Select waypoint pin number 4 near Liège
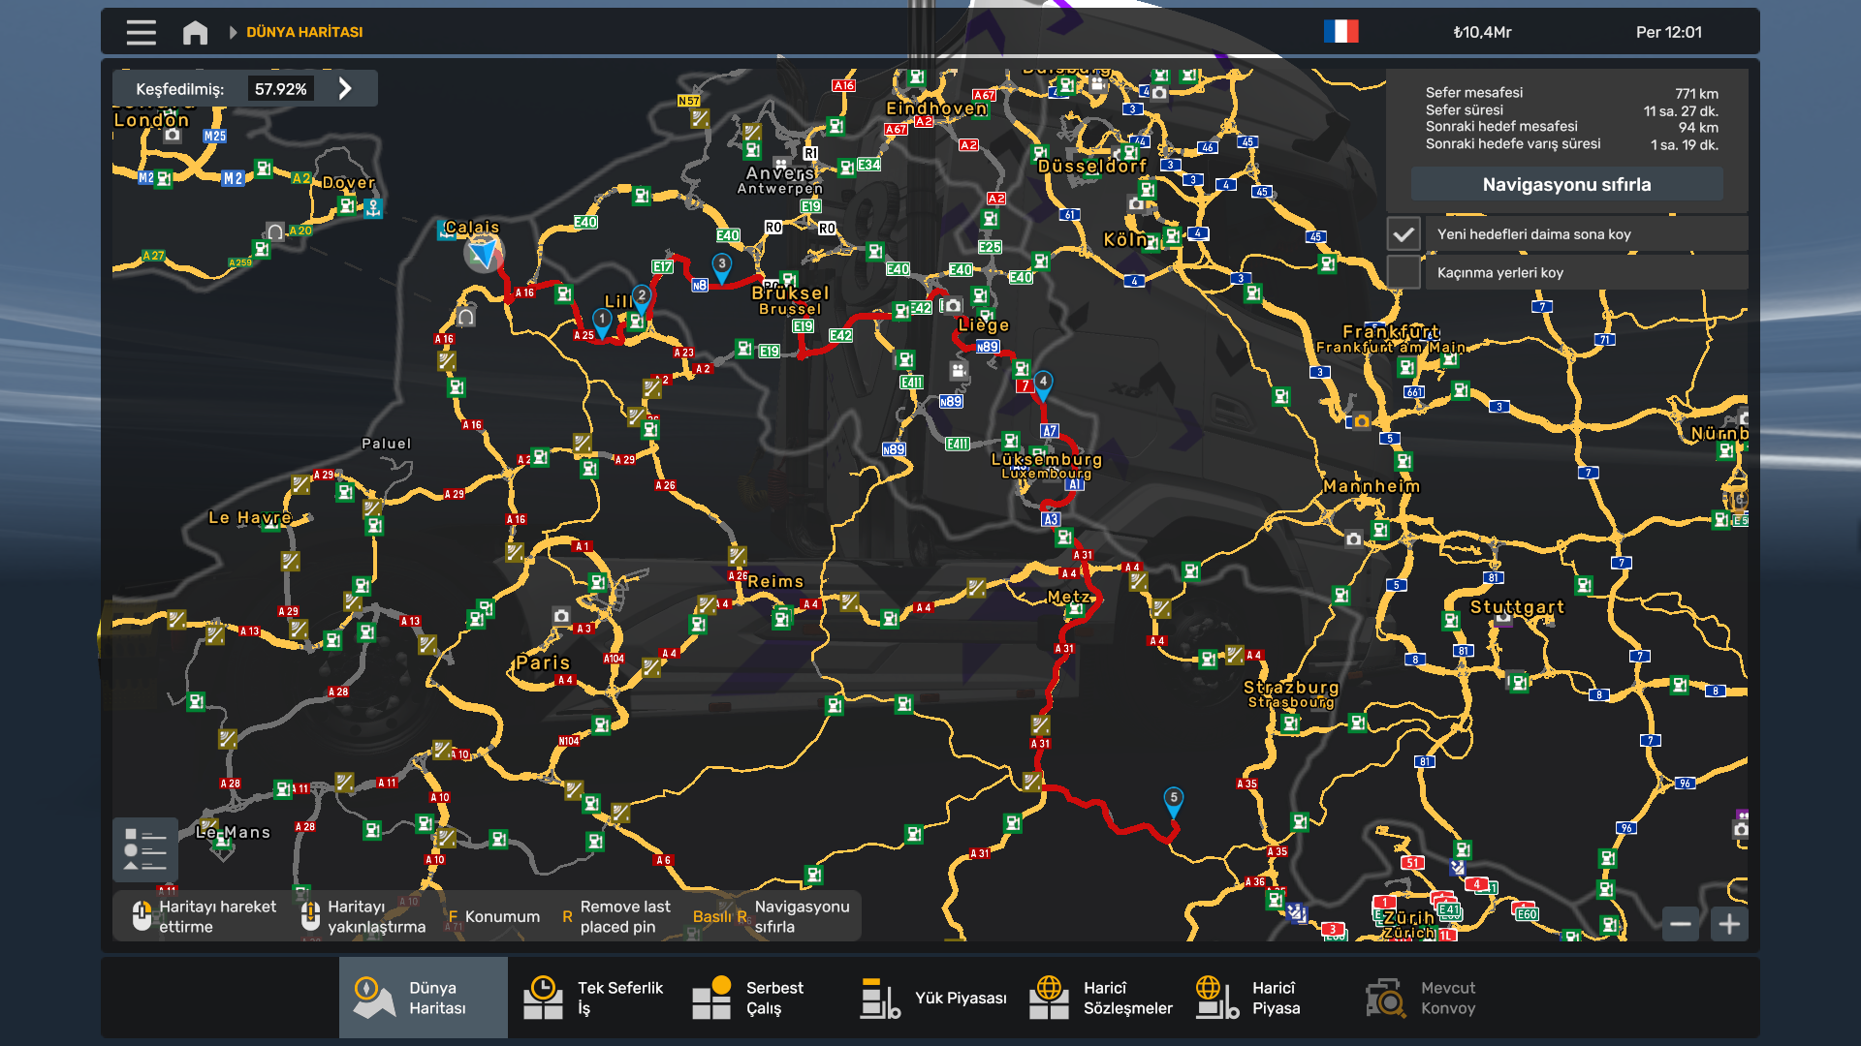 pos(1043,385)
